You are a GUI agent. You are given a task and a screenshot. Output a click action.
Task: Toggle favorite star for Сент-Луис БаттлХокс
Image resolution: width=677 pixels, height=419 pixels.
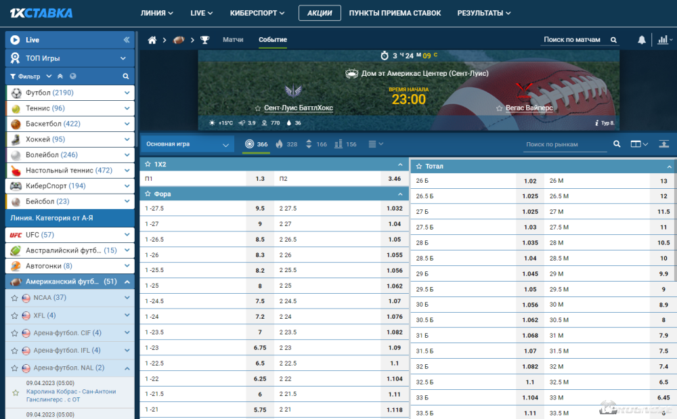(258, 108)
